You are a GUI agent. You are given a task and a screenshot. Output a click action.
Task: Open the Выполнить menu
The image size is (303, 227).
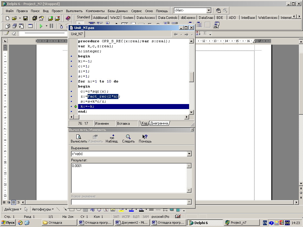pos(74,11)
